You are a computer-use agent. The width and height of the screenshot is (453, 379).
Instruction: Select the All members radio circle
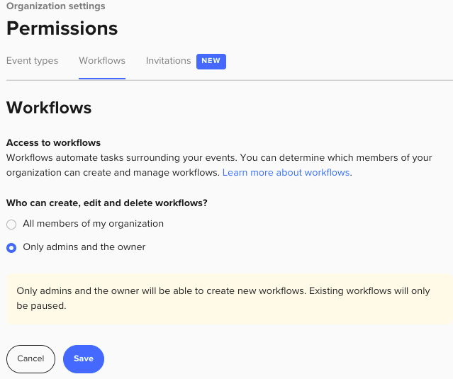[11, 225]
